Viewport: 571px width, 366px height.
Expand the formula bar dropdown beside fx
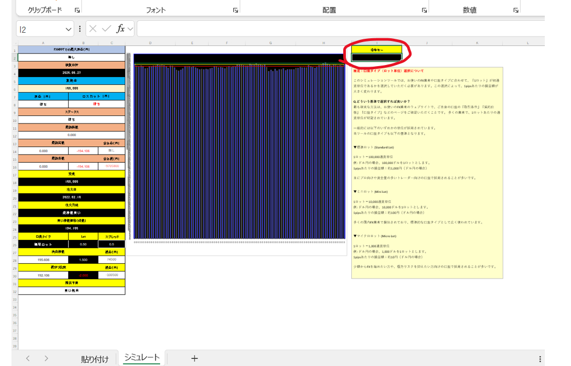(x=131, y=29)
